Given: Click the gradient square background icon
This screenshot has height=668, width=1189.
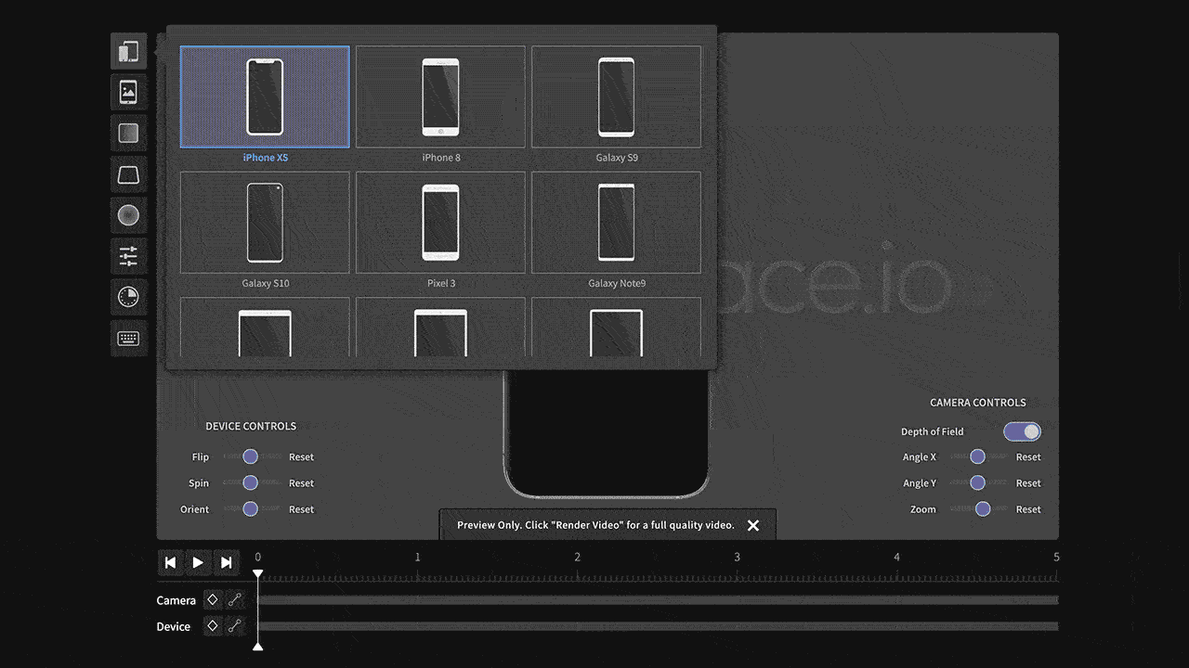Looking at the screenshot, I should point(128,133).
